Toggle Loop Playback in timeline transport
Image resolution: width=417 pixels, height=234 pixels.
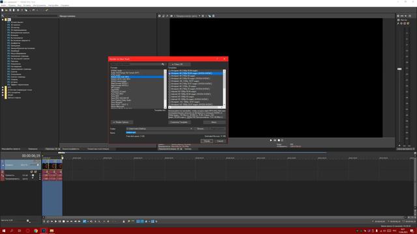[x=48, y=221]
